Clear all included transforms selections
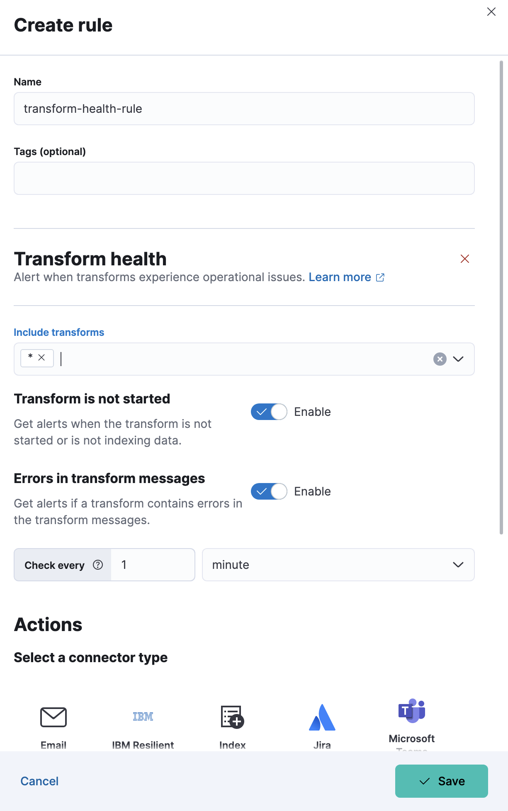The height and width of the screenshot is (811, 508). [x=440, y=359]
